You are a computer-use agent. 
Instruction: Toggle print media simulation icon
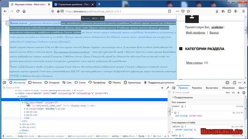[244, 93]
